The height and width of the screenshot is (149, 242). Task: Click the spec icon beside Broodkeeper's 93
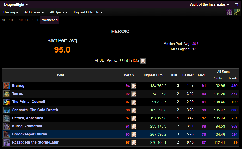tap(134, 135)
